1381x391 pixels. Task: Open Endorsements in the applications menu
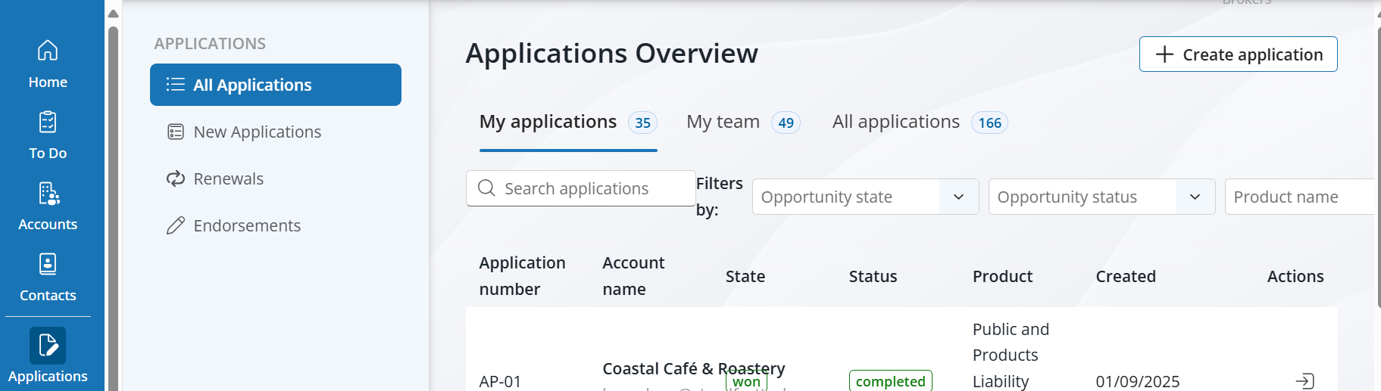coord(246,226)
